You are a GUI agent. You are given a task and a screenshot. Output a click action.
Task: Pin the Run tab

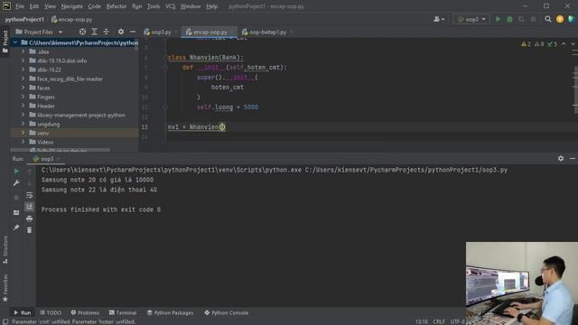click(16, 227)
